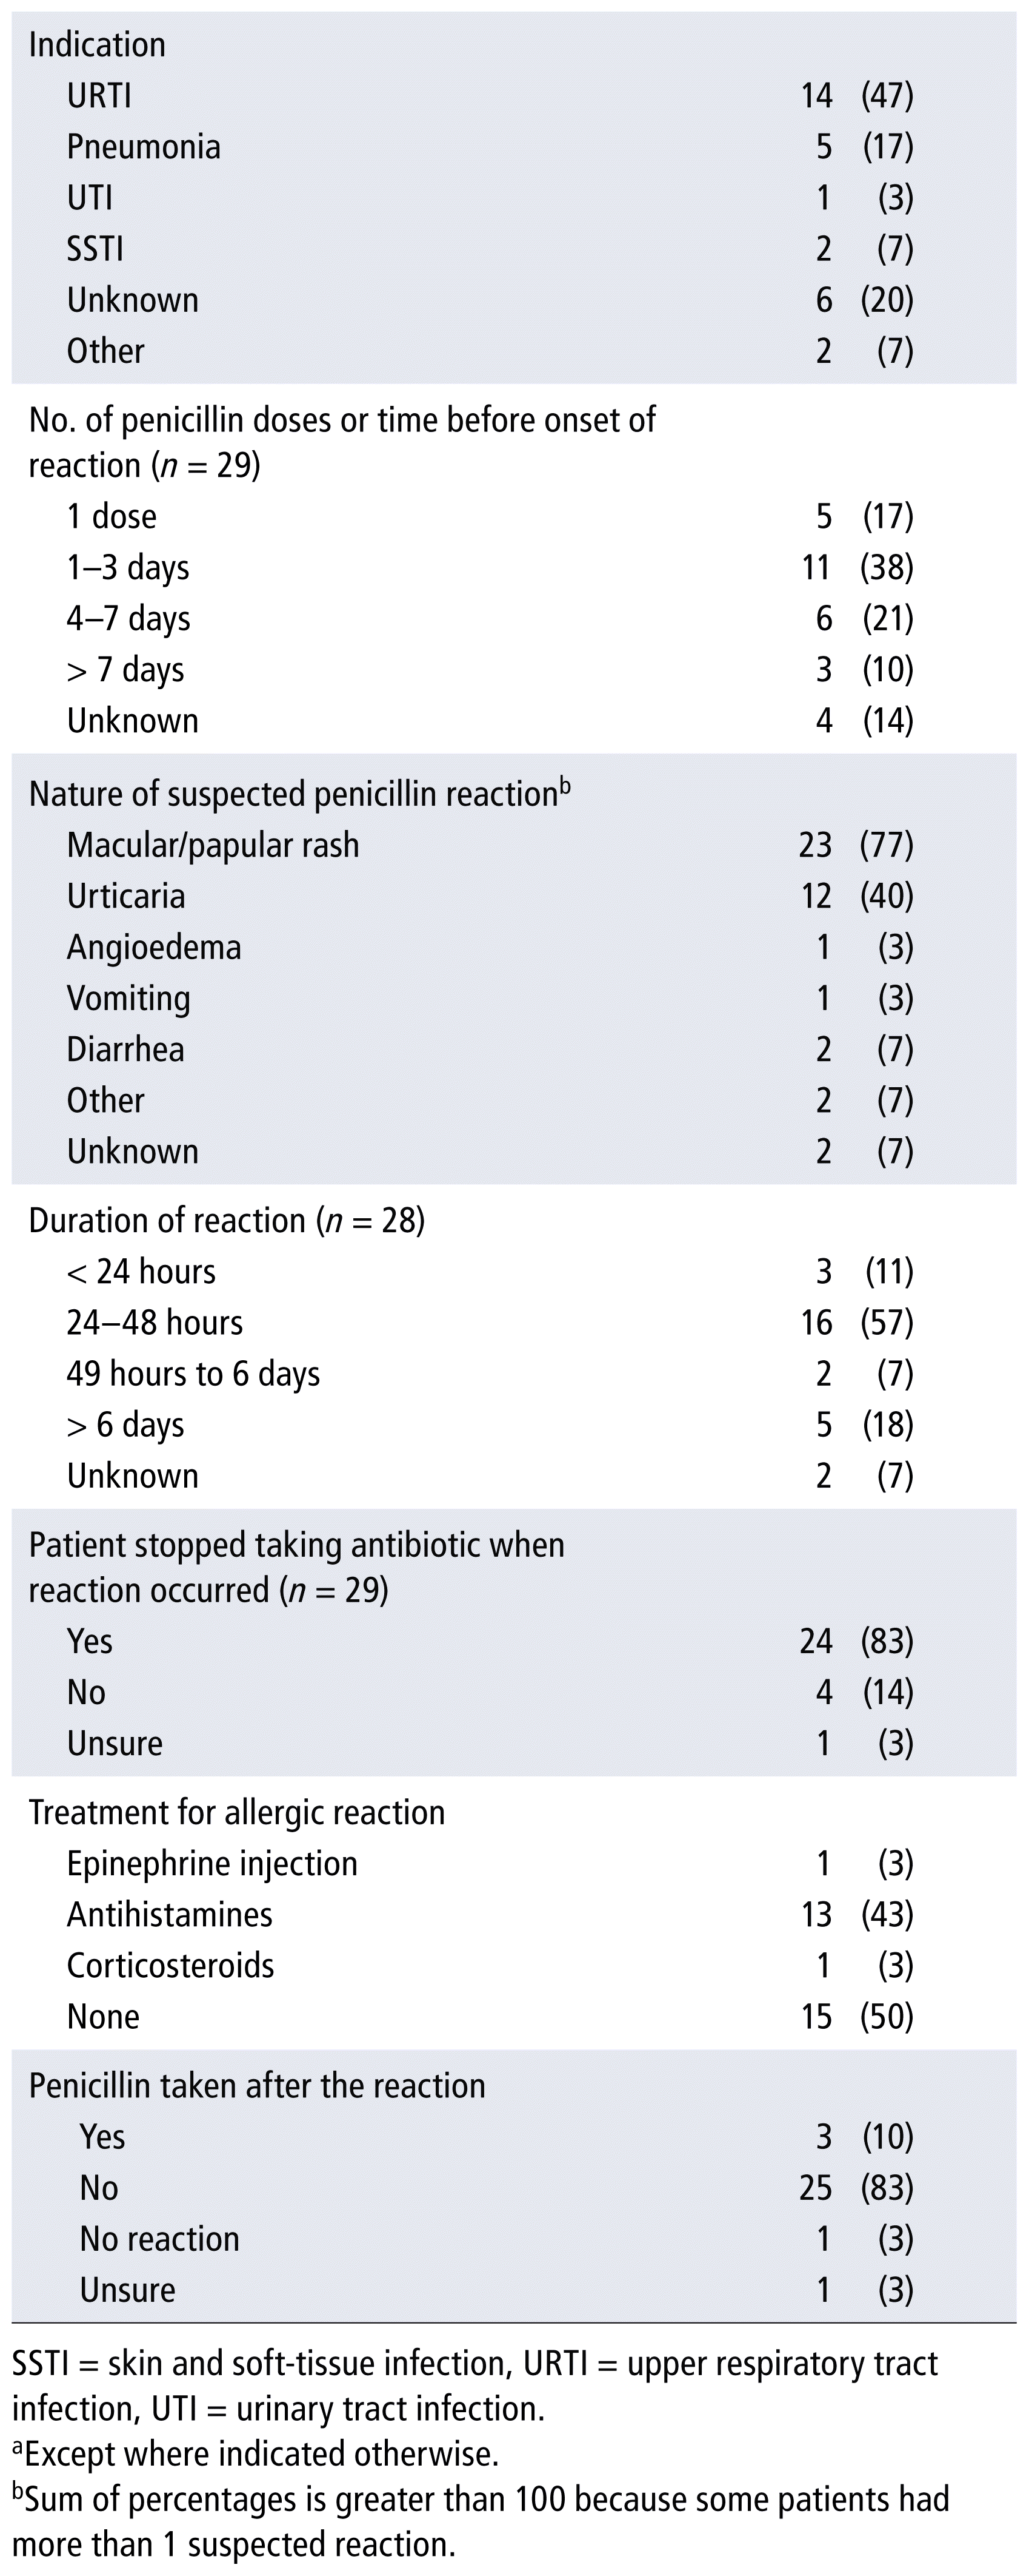Click the Antihistamines row label
The image size is (1029, 2576).
click(169, 1915)
